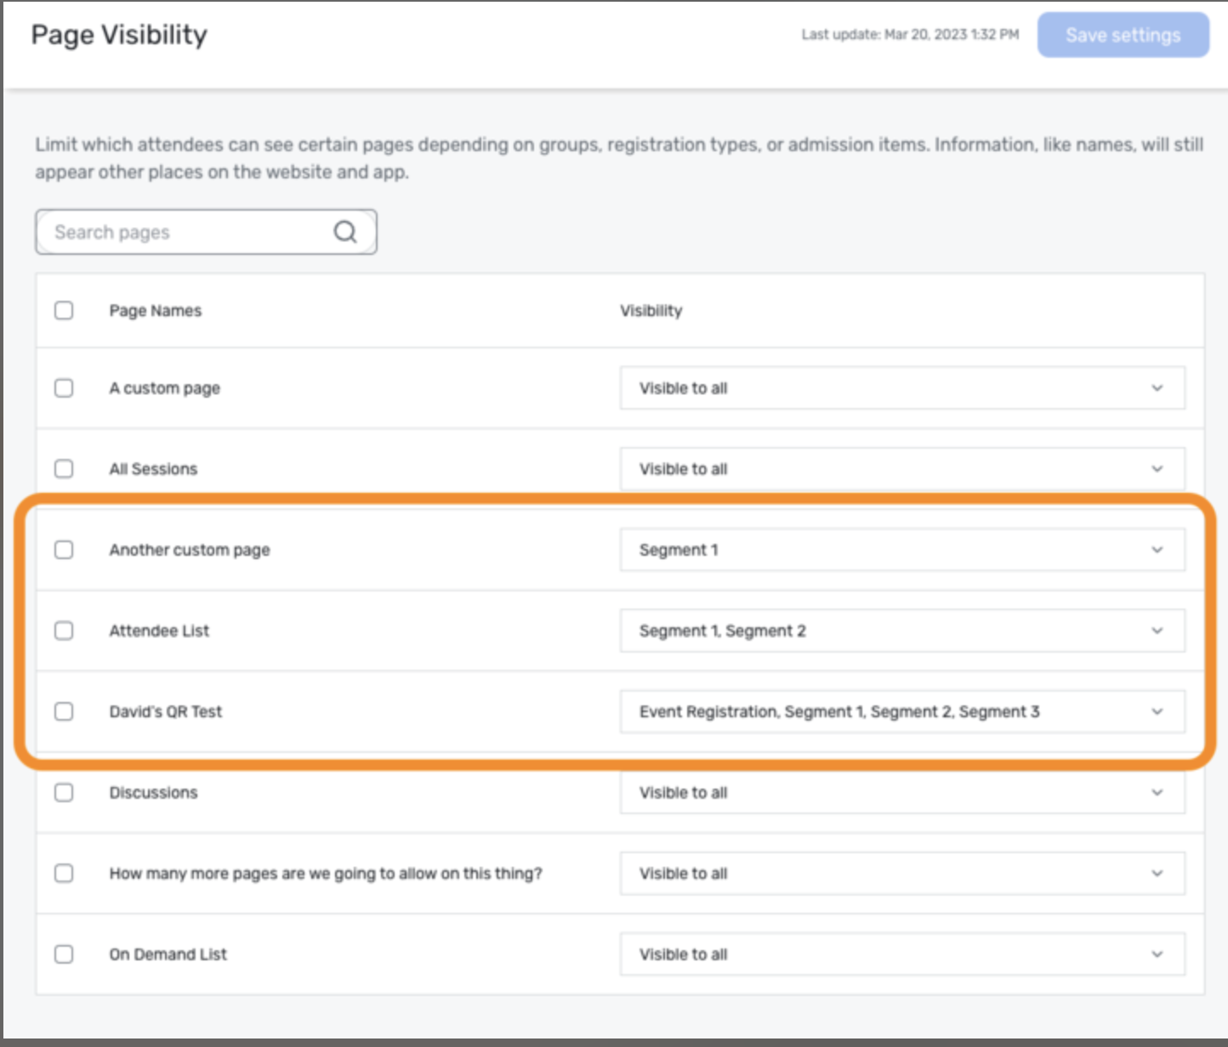1228x1047 pixels.
Task: Tick the On Demand List checkbox
Action: (64, 954)
